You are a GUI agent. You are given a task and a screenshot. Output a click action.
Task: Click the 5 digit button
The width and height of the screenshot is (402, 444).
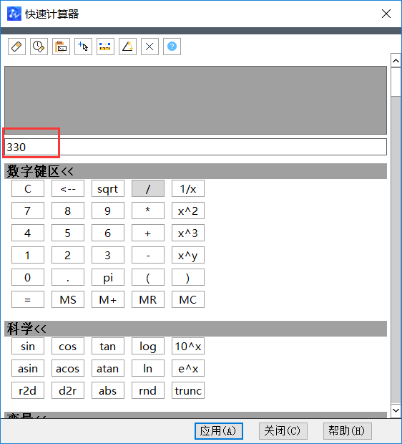(68, 233)
